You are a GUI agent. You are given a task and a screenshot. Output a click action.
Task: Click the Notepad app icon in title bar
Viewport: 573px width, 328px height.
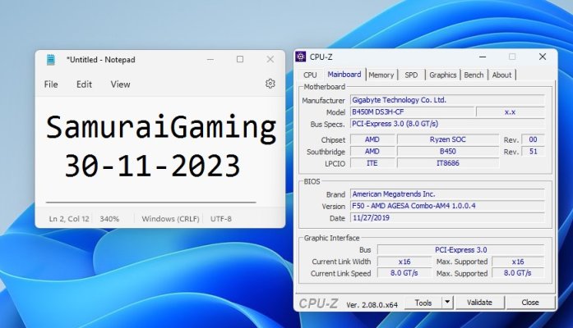point(51,59)
